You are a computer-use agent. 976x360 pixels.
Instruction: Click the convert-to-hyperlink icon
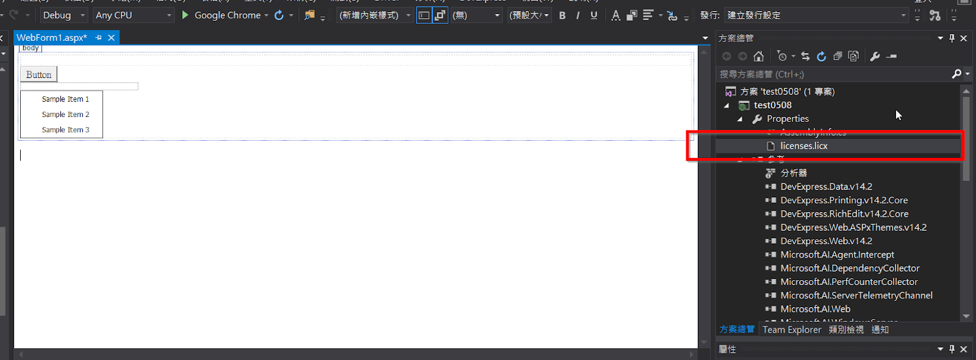click(x=672, y=15)
